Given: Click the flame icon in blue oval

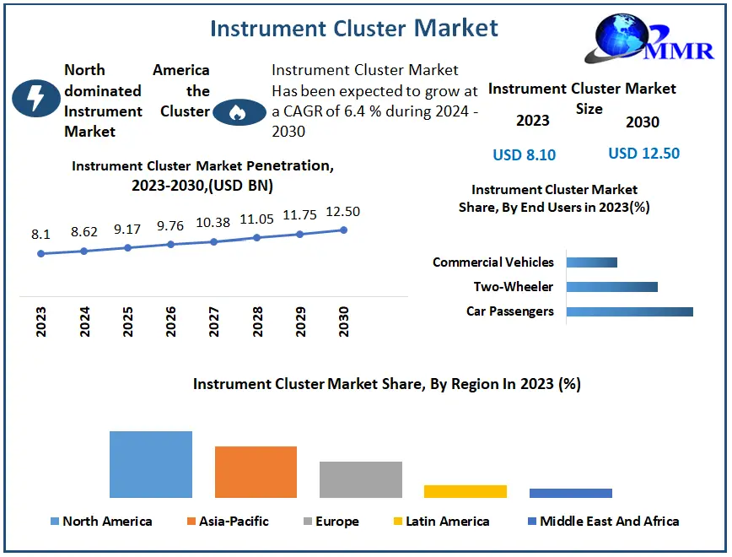Looking at the screenshot, I should pos(237,113).
